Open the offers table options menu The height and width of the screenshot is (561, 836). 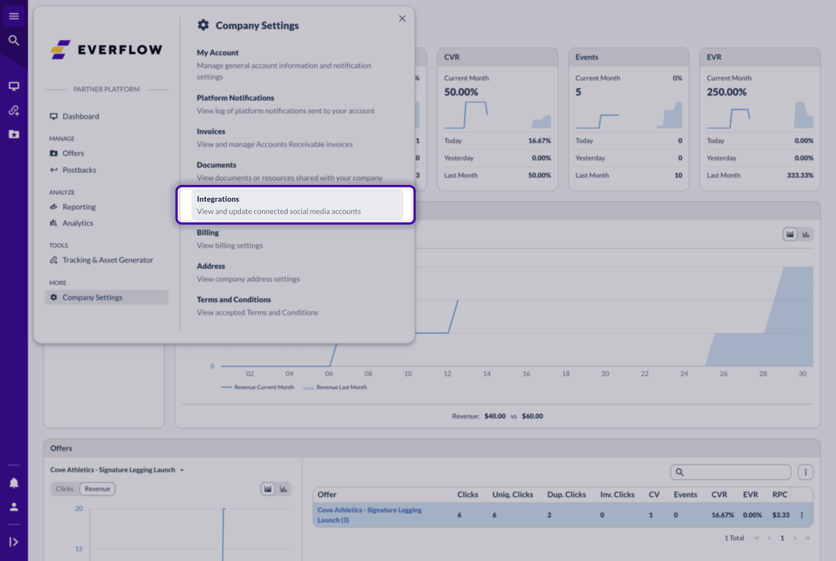(805, 472)
